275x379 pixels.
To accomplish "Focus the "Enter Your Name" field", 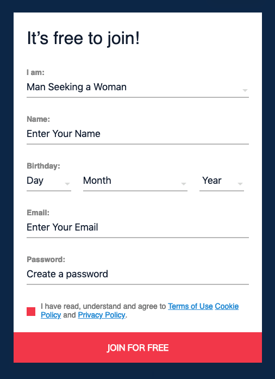I will 137,134.
